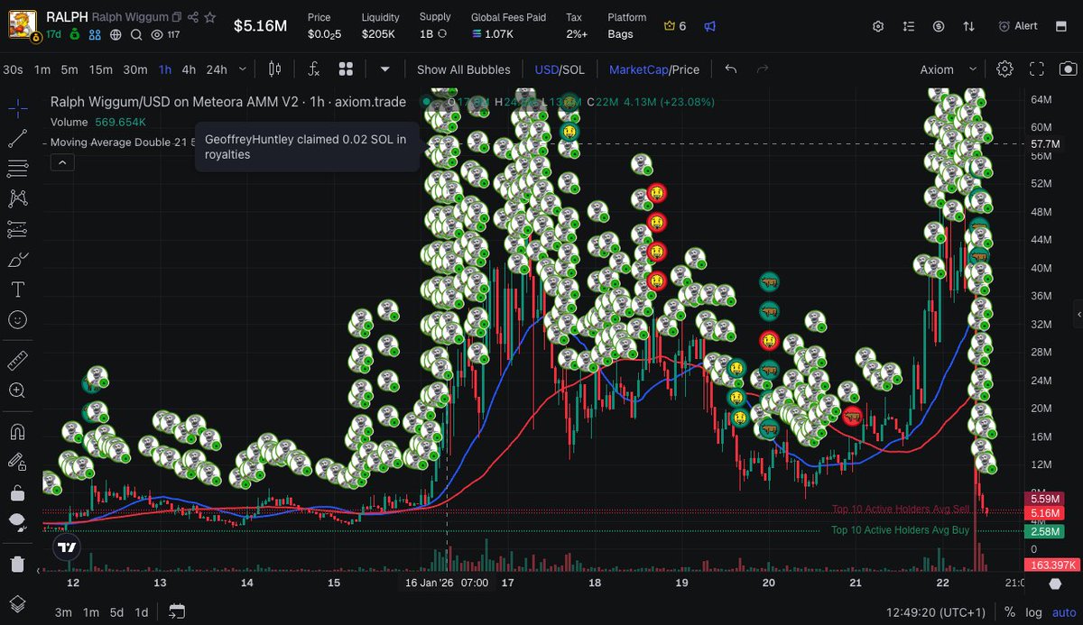1083x625 pixels.
Task: Toggle magnet mode snapping
Action: 17,432
